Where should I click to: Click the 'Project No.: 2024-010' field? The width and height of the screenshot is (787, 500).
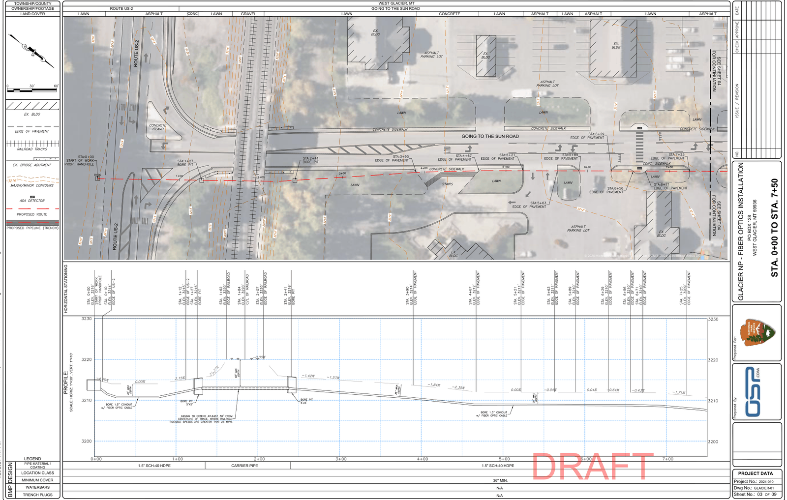point(757,481)
